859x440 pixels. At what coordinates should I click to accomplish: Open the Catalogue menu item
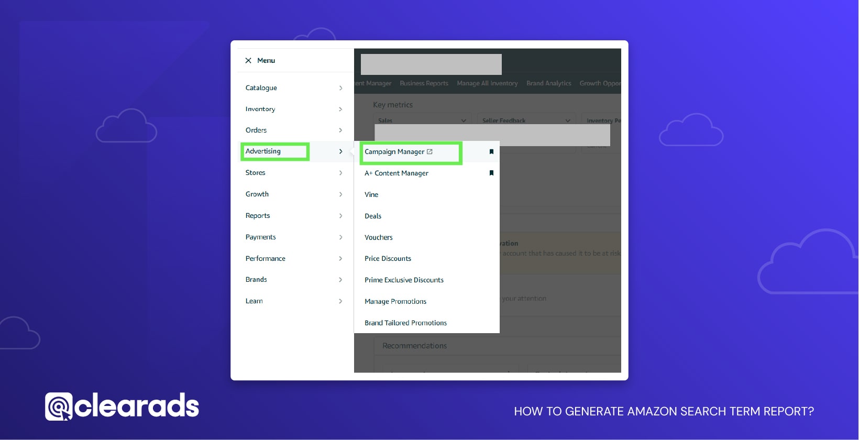point(261,88)
